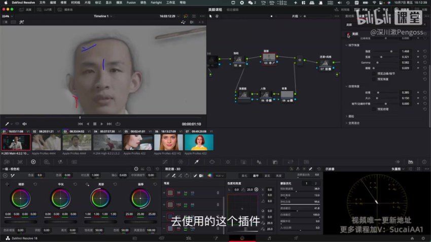Jump to first frame in viewer transport
431x242 pixels.
point(80,124)
